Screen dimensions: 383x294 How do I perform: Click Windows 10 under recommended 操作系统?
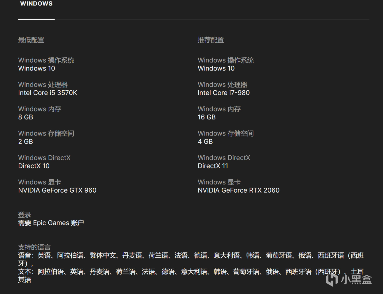coord(216,68)
